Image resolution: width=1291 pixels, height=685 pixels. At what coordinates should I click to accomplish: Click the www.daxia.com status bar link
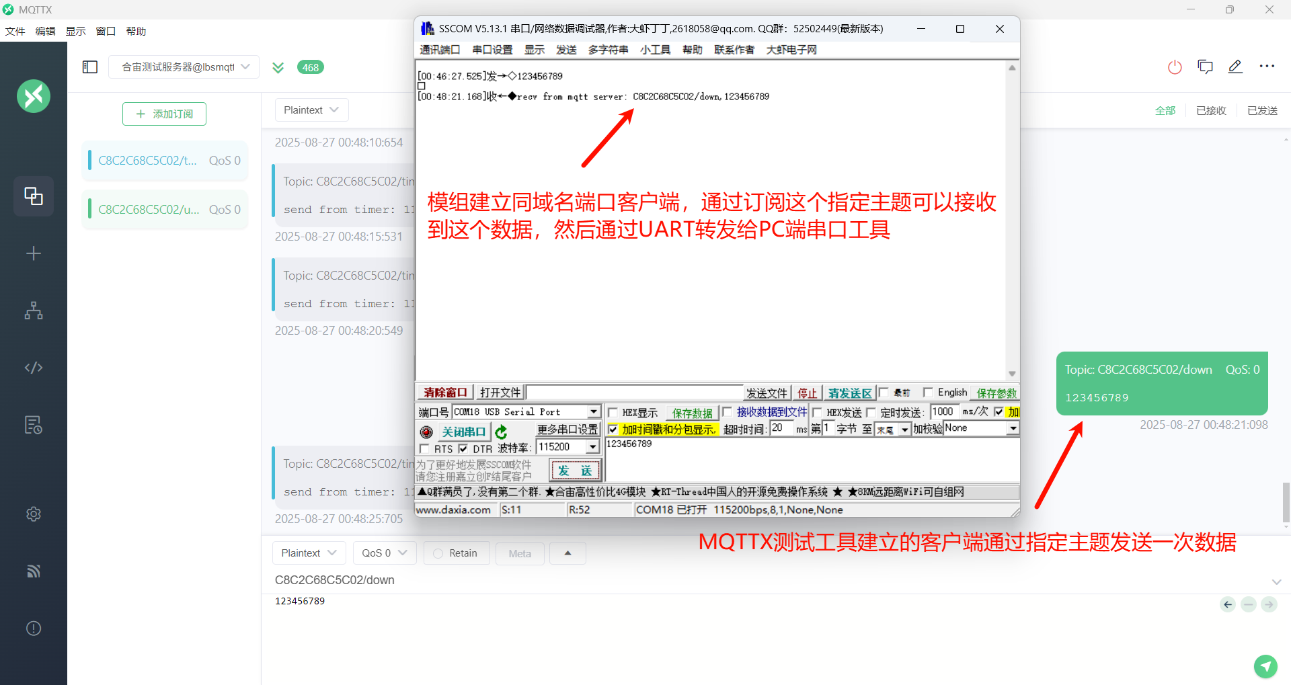pyautogui.click(x=454, y=510)
